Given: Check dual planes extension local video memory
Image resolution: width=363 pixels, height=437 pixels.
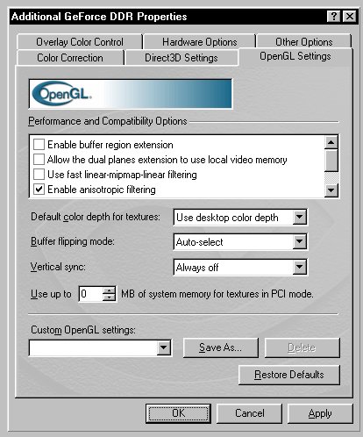Looking at the screenshot, I should (x=39, y=160).
